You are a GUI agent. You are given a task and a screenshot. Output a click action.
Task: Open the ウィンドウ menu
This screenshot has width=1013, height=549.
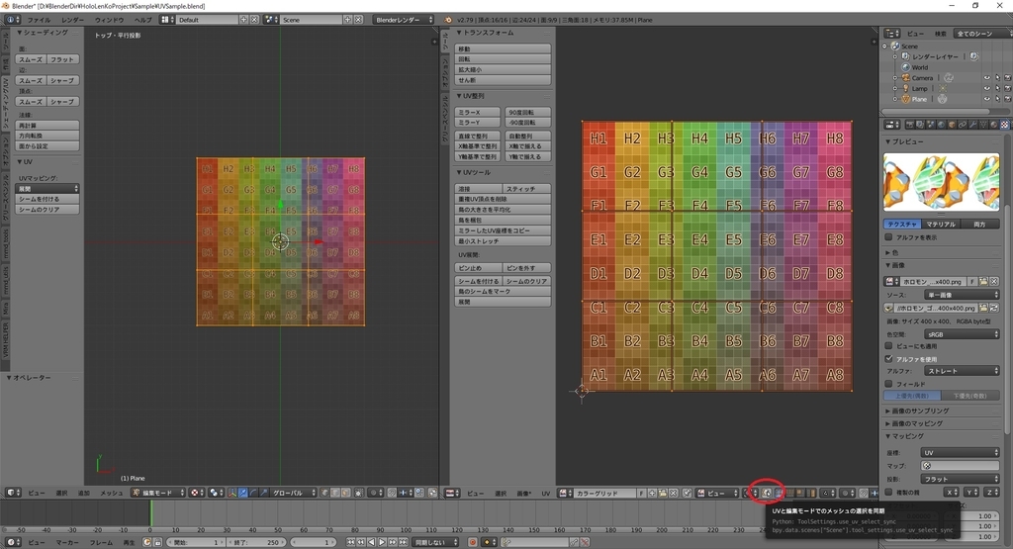(109, 20)
